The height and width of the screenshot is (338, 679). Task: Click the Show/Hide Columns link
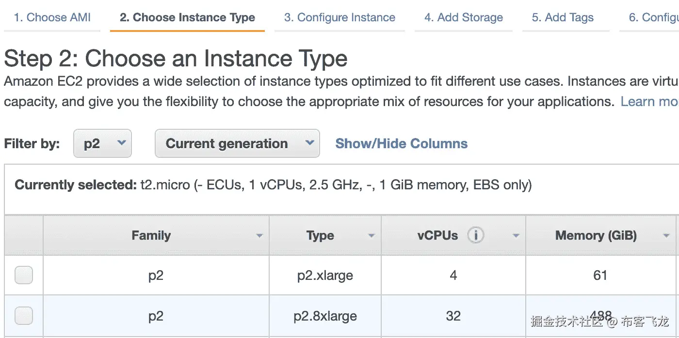401,143
